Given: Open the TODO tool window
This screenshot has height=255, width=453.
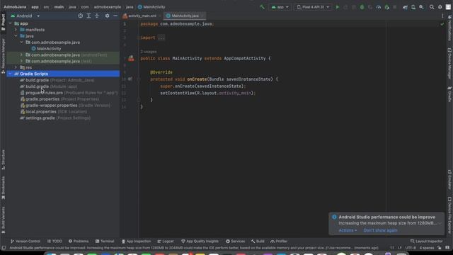Looking at the screenshot, I should [x=55, y=241].
